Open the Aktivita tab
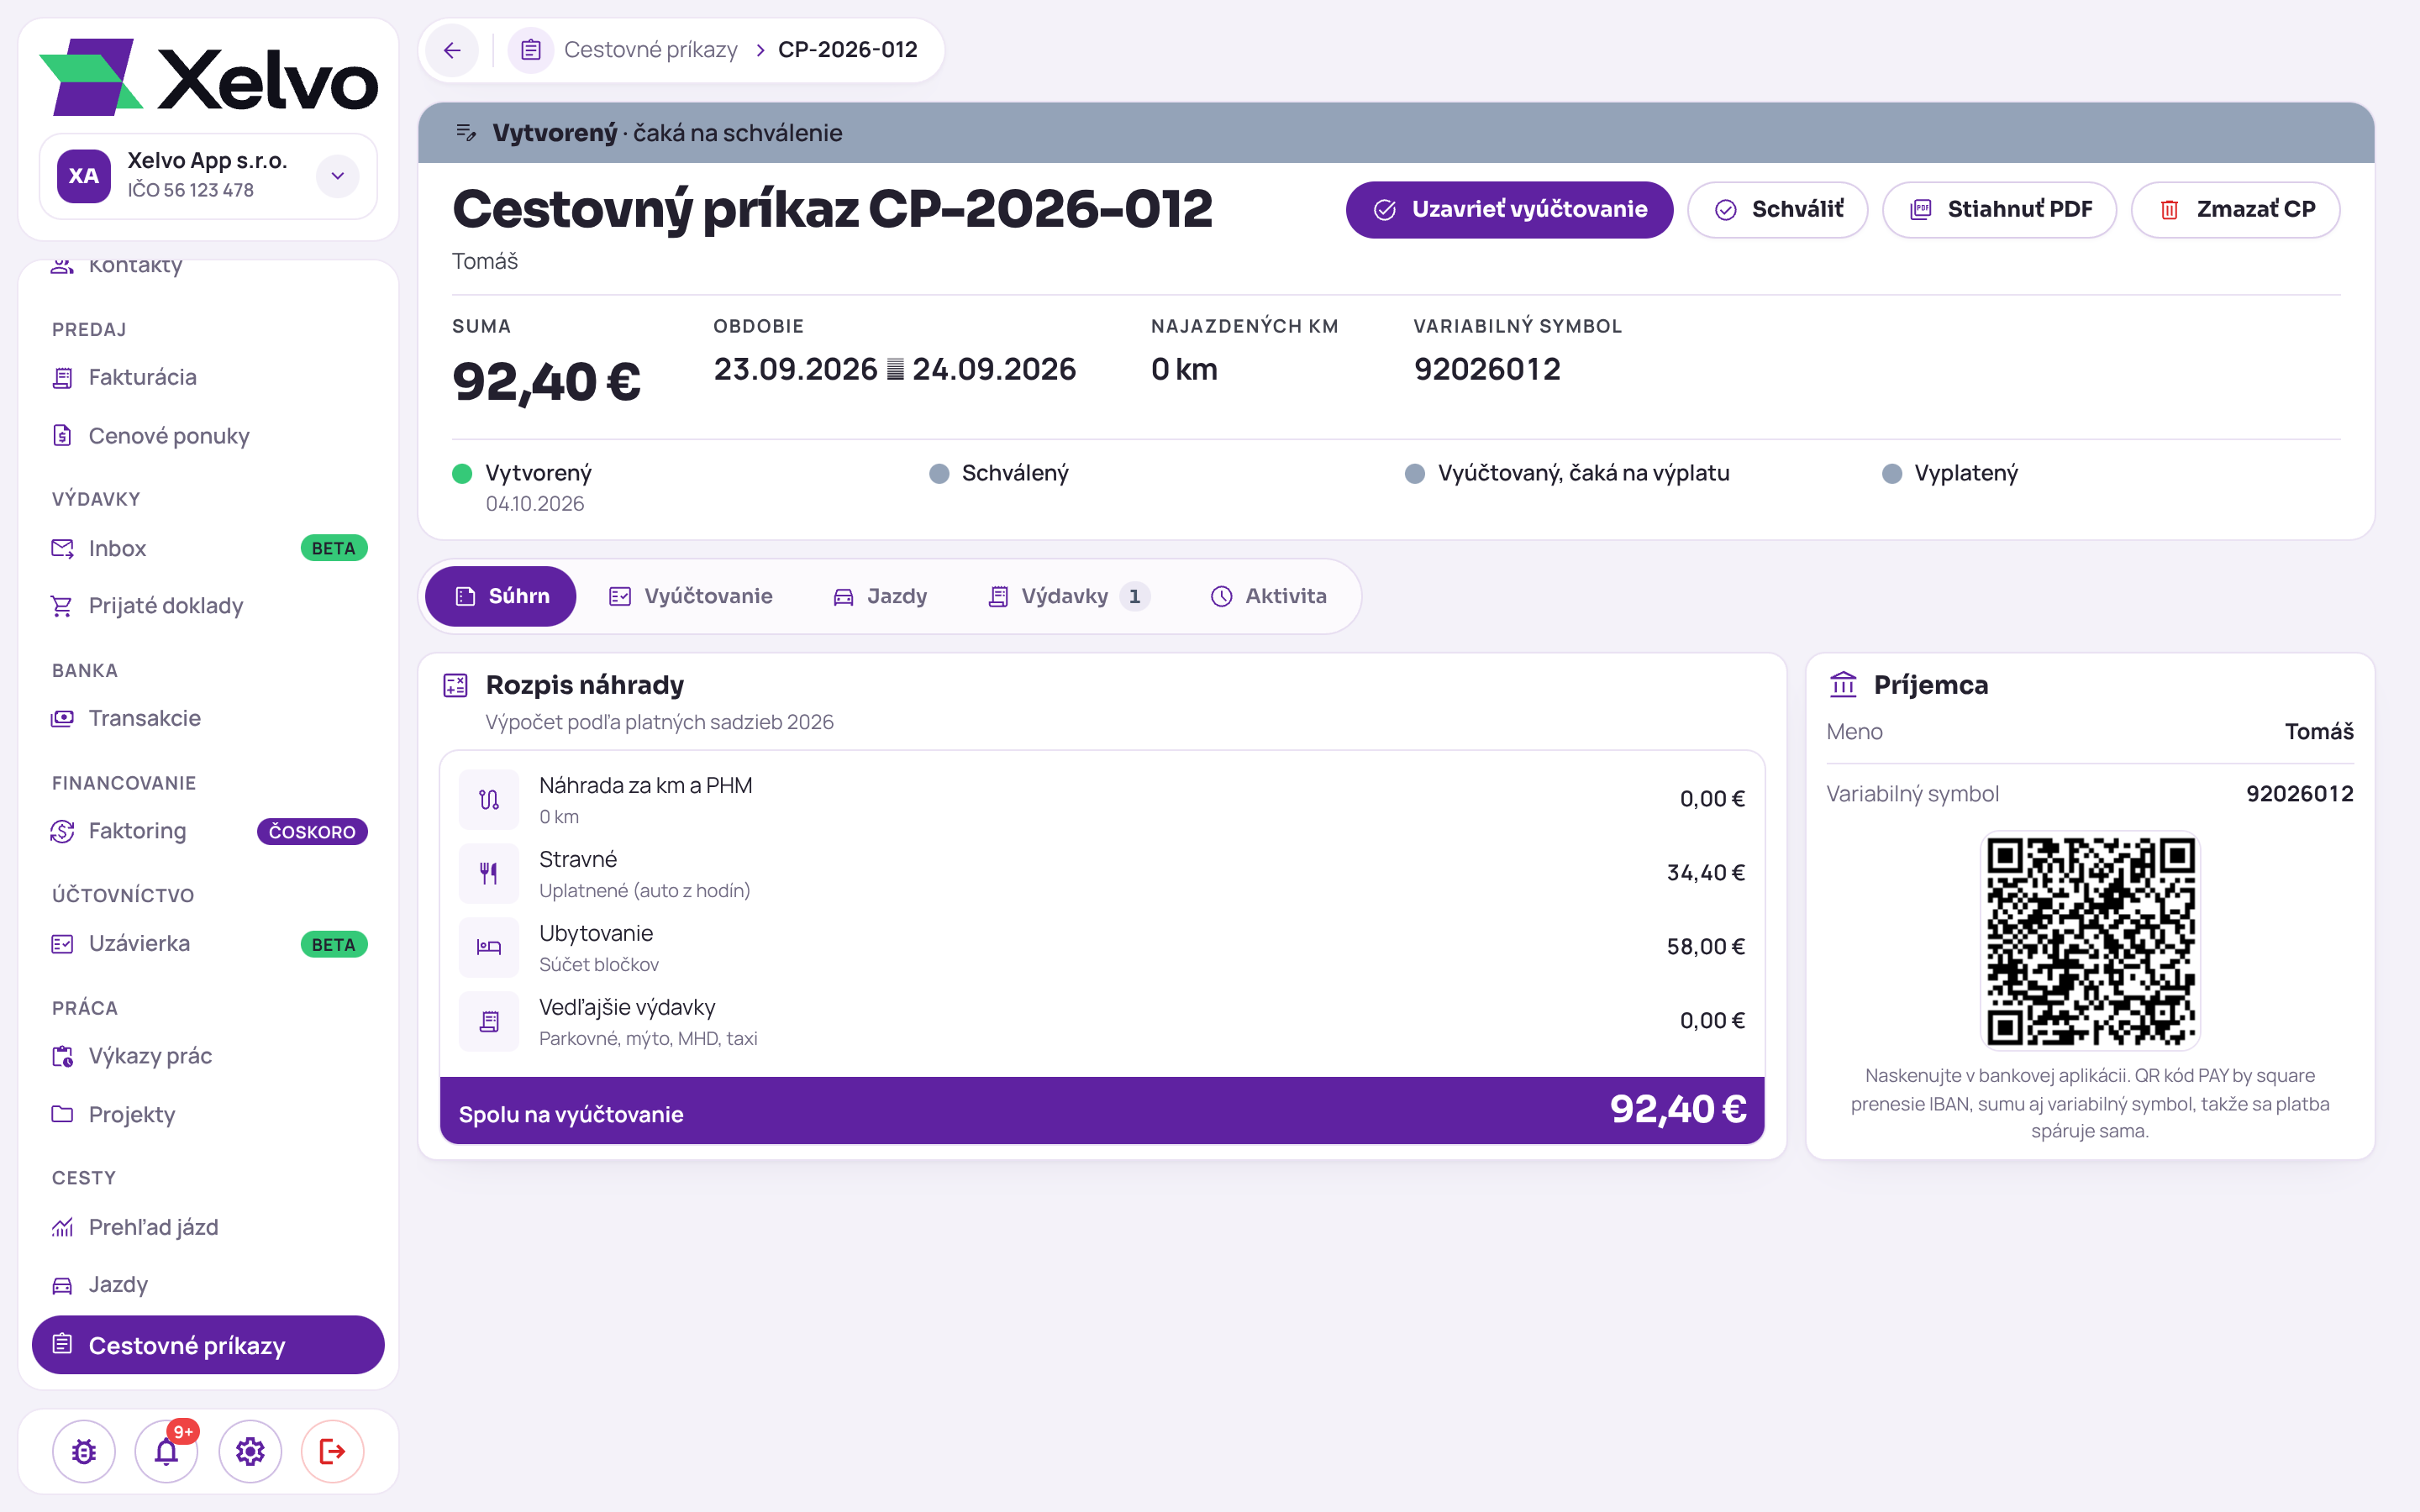2420x1512 pixels. tap(1269, 596)
